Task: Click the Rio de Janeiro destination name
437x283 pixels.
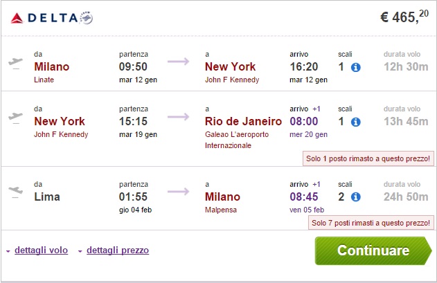Action: coord(243,122)
